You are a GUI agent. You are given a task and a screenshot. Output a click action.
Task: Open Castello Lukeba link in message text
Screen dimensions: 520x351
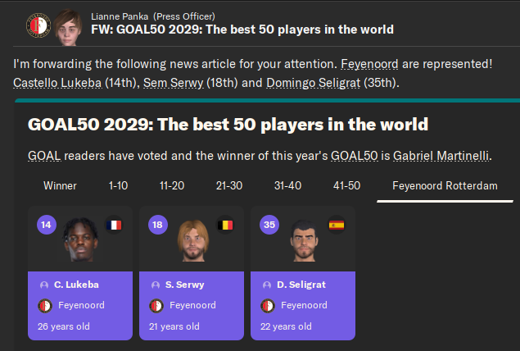click(x=57, y=83)
